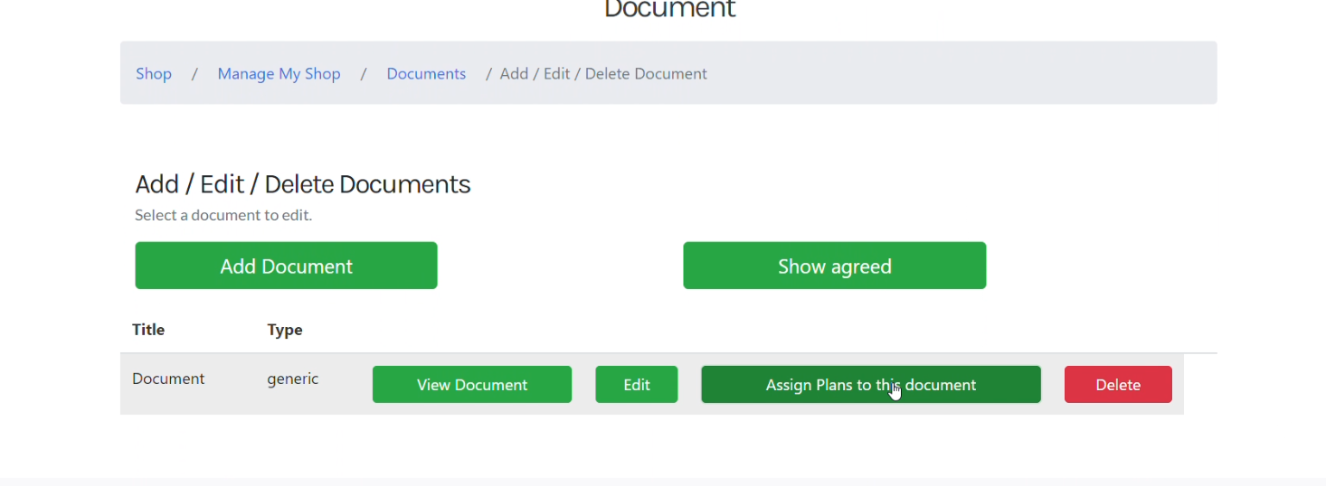Screen dimensions: 1326x486
Task: Select the Type column header
Action: click(x=285, y=330)
